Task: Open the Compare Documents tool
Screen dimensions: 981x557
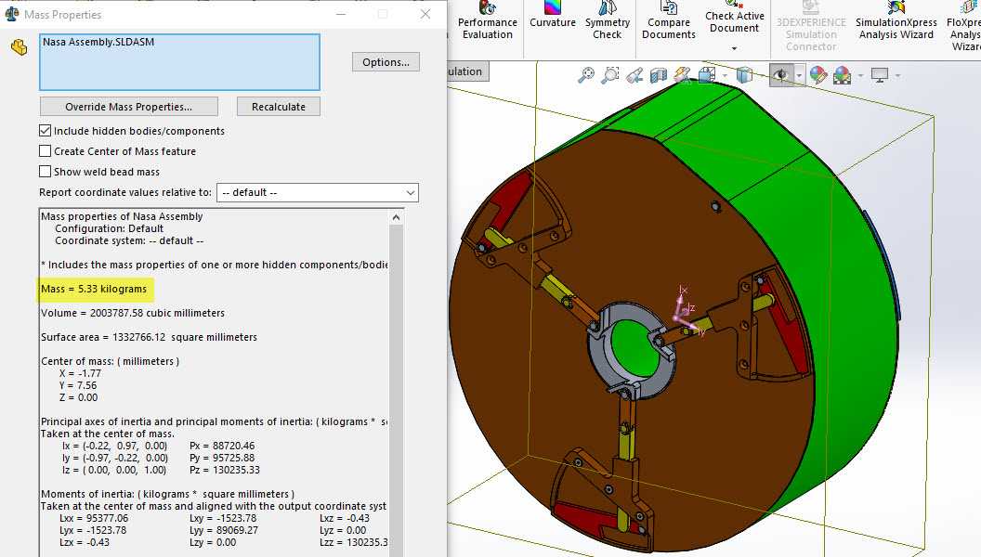Action: click(x=668, y=21)
